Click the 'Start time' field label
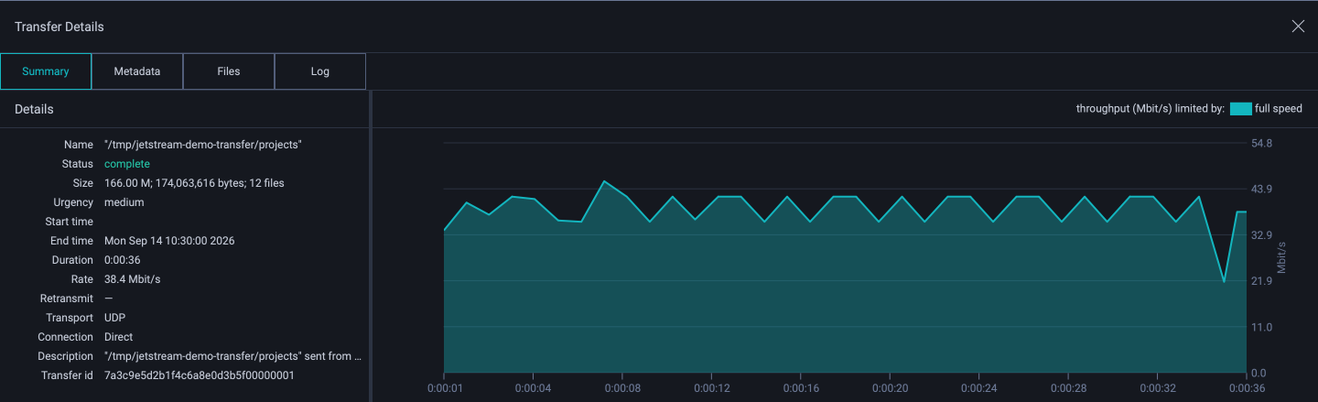The height and width of the screenshot is (402, 1318). click(x=70, y=222)
